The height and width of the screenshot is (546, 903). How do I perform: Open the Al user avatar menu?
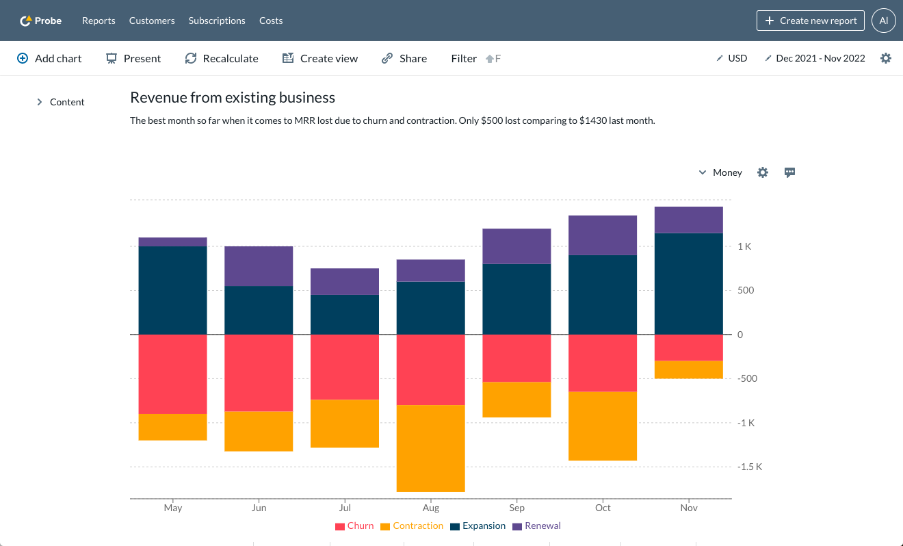[884, 21]
